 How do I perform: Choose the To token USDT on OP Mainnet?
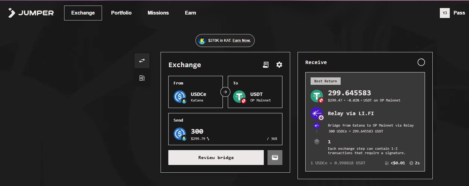(255, 92)
